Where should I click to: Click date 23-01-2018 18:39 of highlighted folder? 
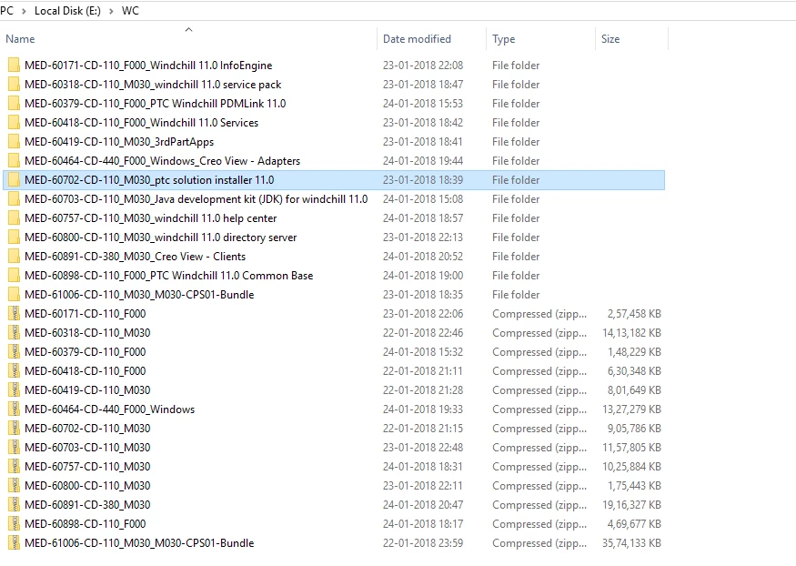click(423, 180)
